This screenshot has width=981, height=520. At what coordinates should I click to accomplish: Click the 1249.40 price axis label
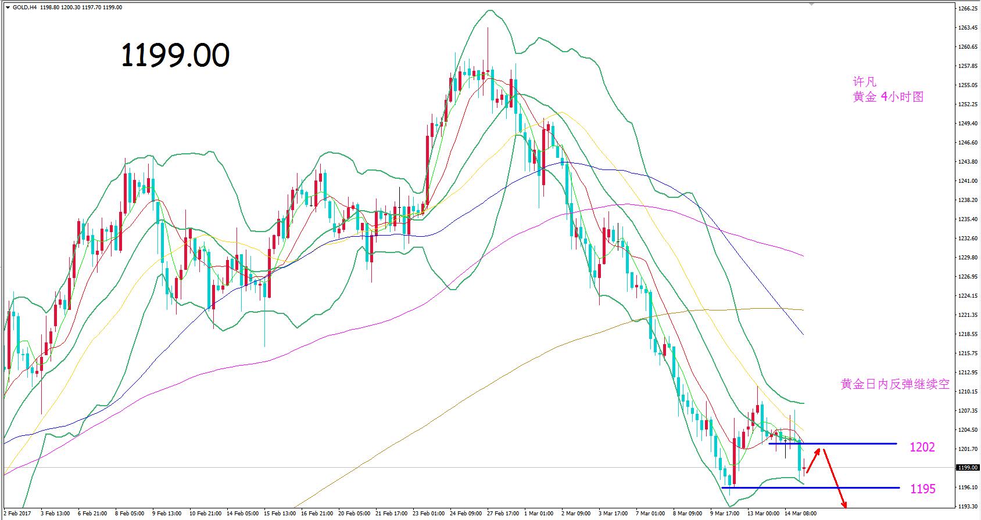(968, 124)
